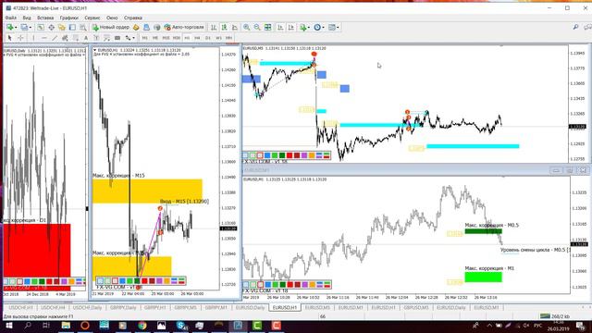Toggle chart auto scroll
The width and height of the screenshot is (592, 333).
(280, 27)
